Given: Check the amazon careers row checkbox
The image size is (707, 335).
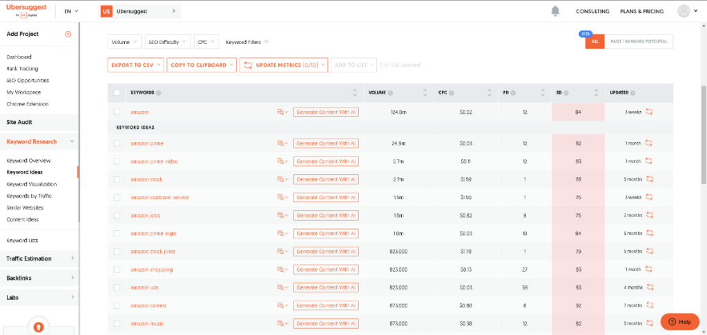Looking at the screenshot, I should (117, 305).
